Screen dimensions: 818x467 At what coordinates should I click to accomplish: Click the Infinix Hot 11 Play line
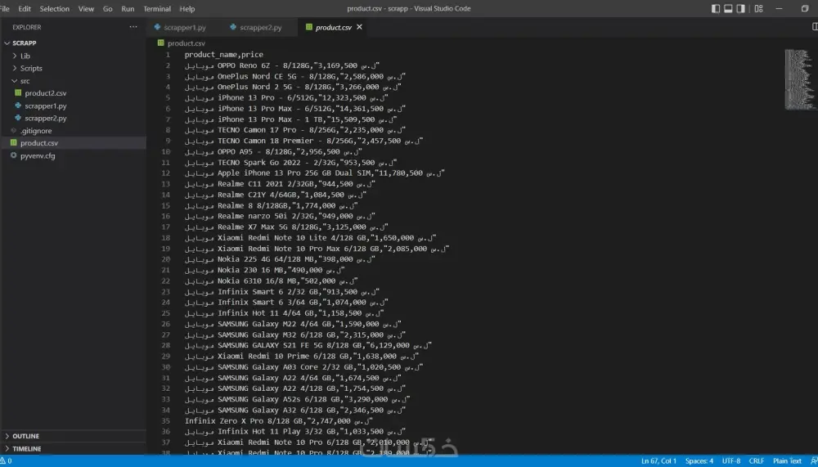point(295,432)
